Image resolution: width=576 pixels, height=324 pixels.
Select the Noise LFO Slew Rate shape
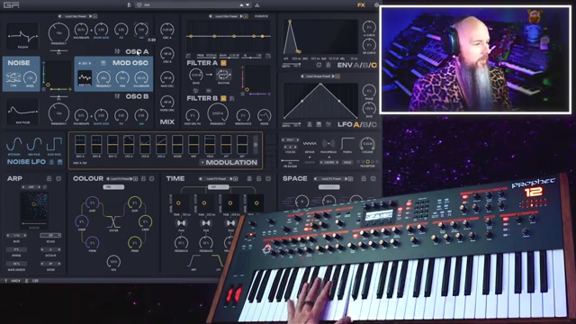point(54,144)
